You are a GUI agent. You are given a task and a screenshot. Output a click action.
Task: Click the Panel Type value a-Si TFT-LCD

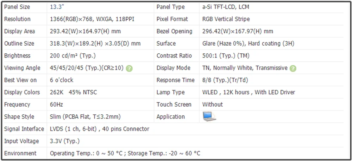click(226, 7)
